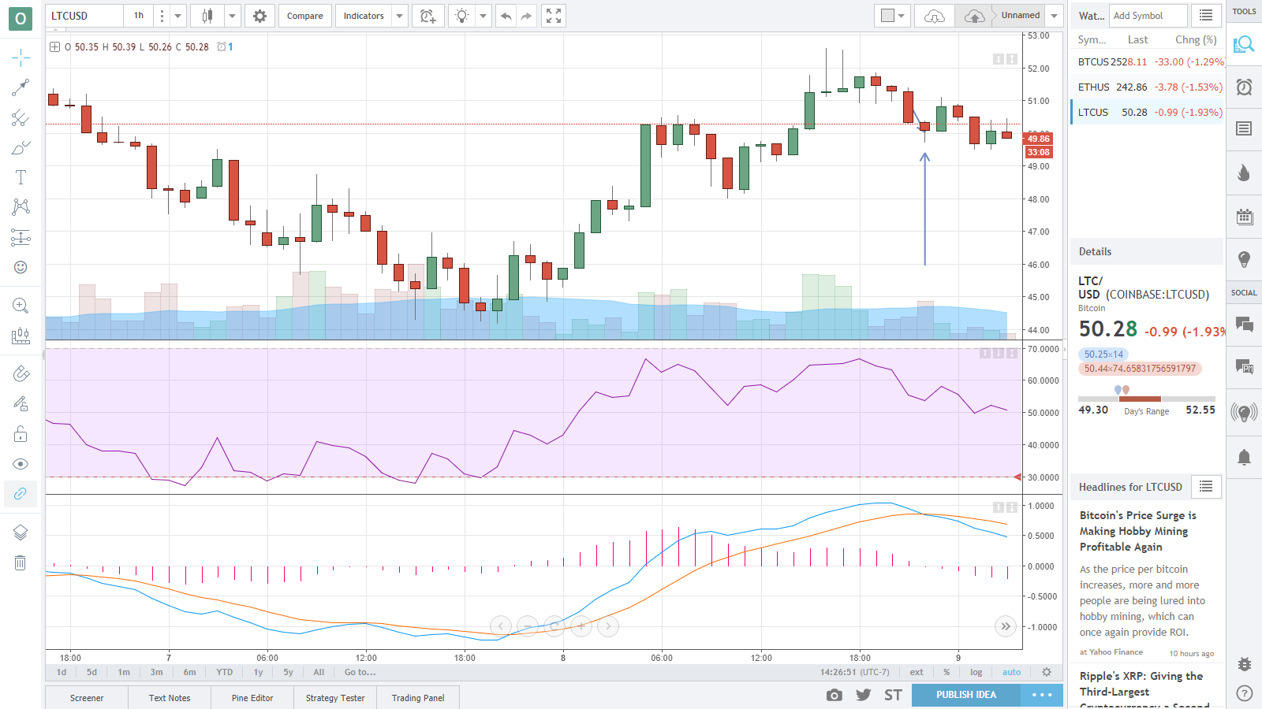Select the BTCUS row in watchlist
The height and width of the screenshot is (709, 1262).
[x=1148, y=61]
